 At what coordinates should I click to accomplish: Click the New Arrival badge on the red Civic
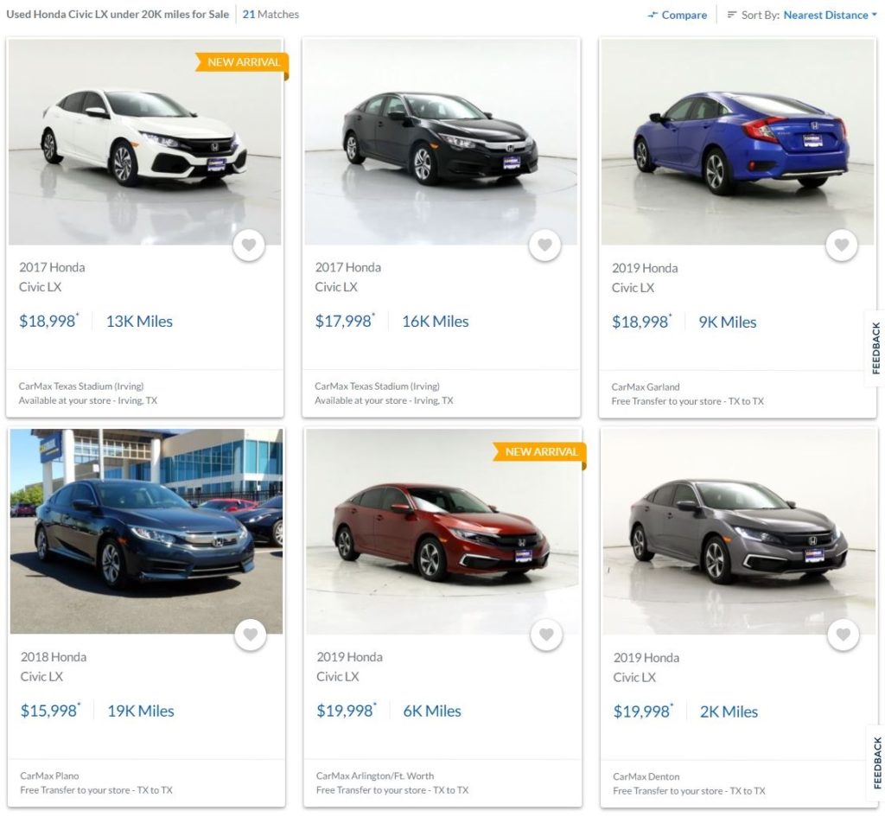click(x=541, y=452)
